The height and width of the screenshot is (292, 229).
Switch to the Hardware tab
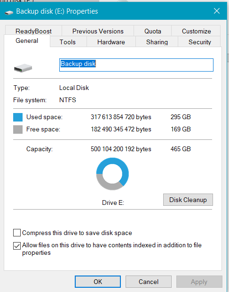click(x=111, y=42)
